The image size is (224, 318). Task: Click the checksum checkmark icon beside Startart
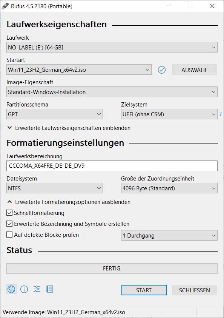162,70
